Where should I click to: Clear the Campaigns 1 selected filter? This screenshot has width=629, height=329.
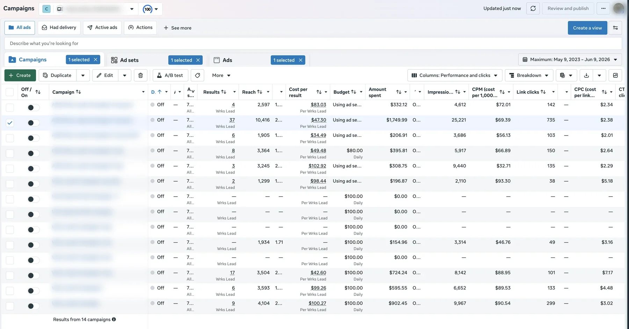point(95,60)
